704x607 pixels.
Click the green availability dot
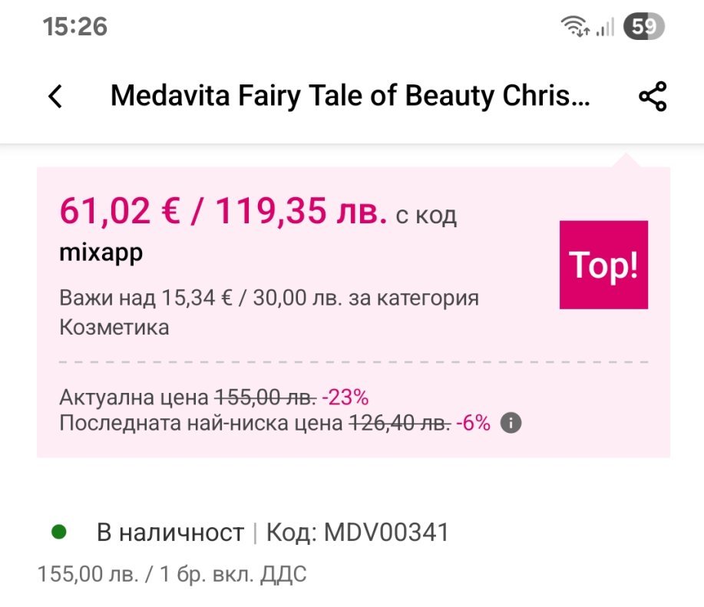[x=58, y=531]
